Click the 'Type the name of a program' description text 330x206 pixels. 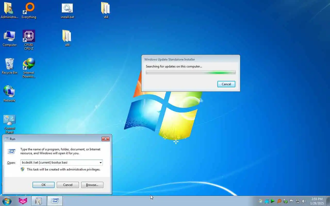pos(60,151)
